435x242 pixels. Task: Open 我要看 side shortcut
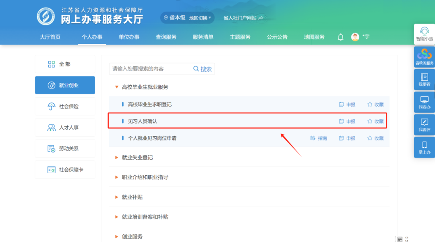pyautogui.click(x=424, y=80)
